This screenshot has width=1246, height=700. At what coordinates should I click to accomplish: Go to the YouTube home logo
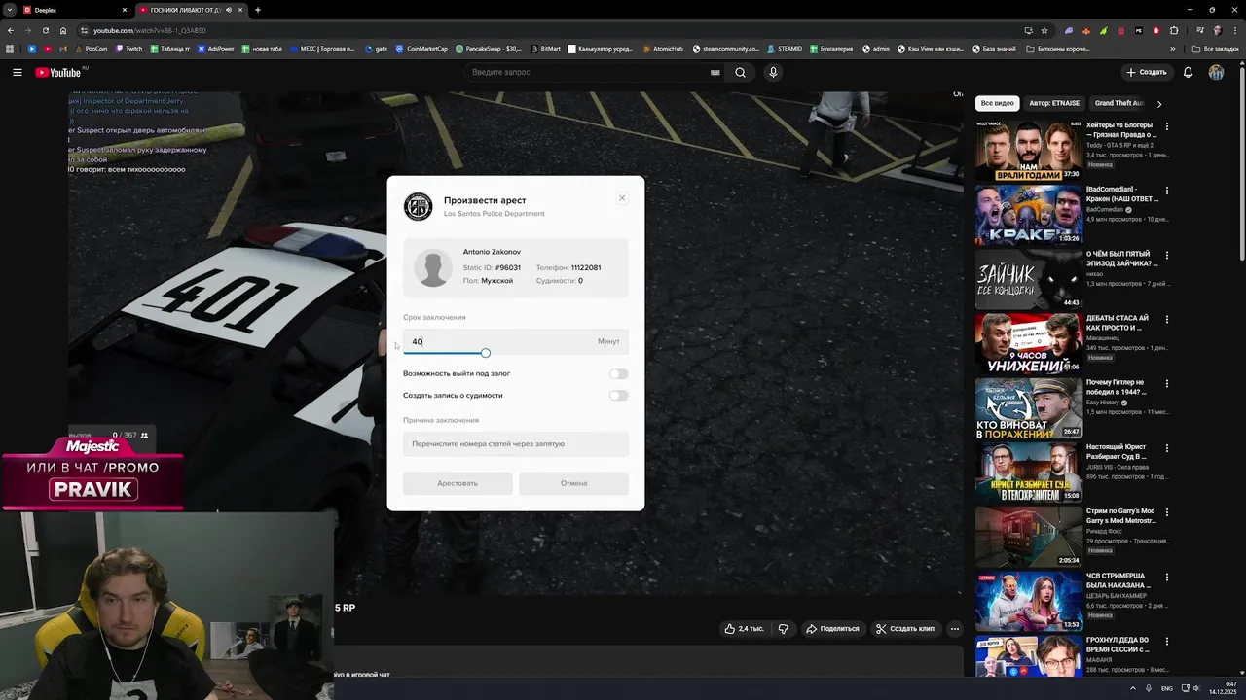coord(58,72)
